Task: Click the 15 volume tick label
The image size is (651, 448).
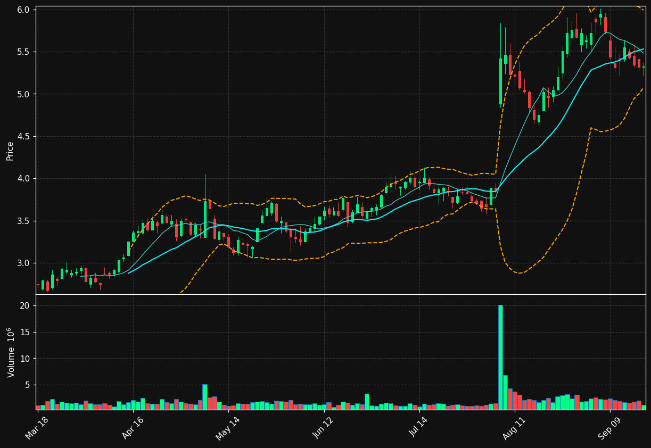Action: click(26, 333)
